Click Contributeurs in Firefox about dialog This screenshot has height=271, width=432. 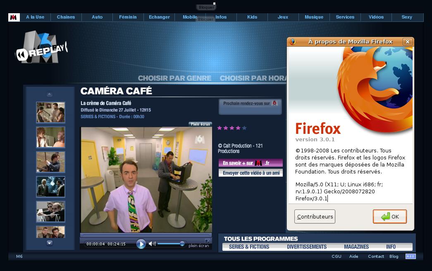[315, 216]
